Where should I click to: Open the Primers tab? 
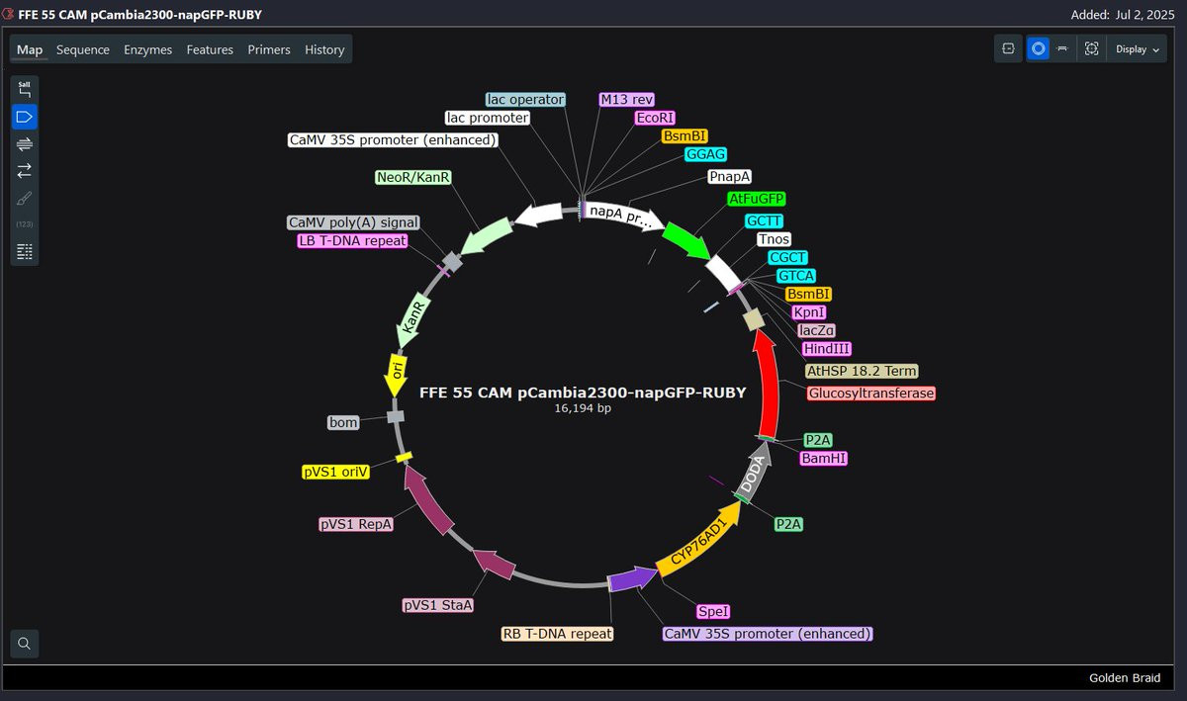(269, 49)
